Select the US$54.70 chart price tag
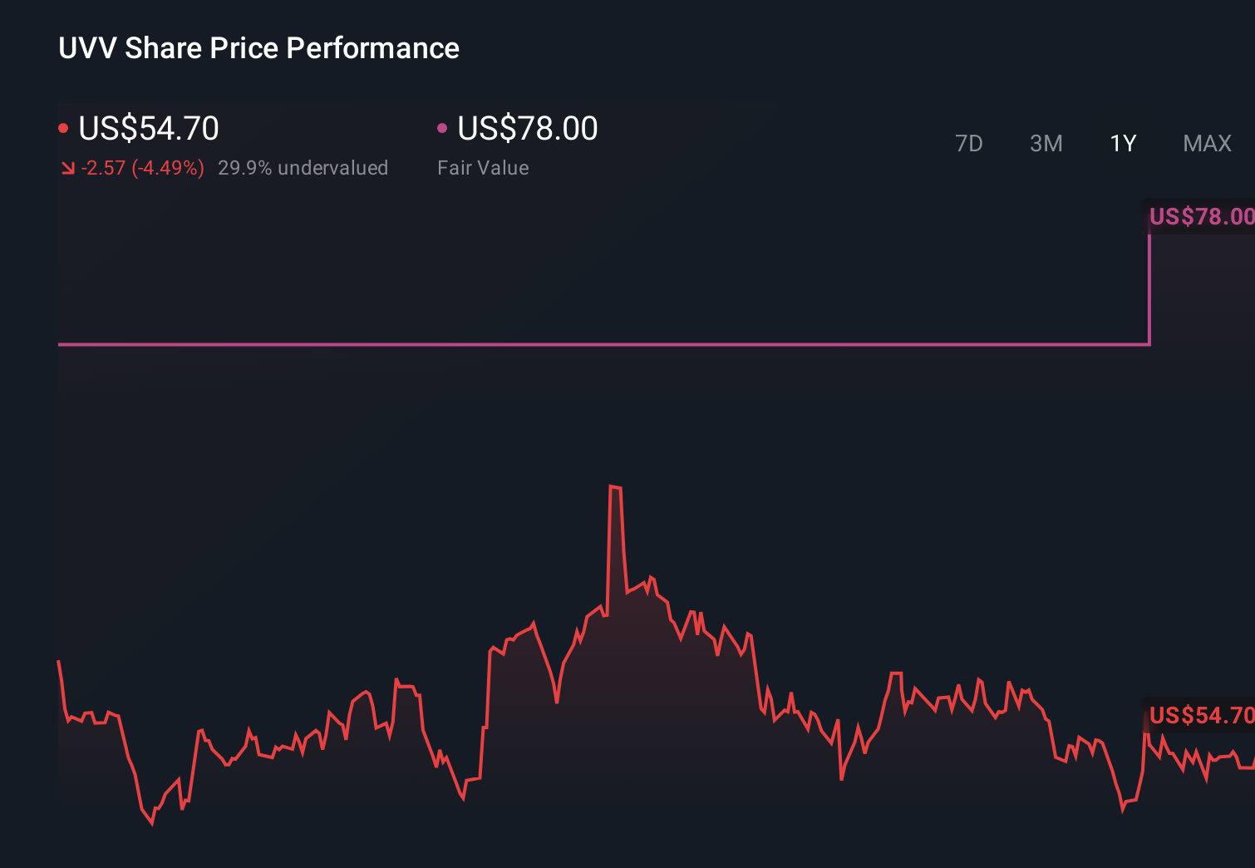This screenshot has height=868, width=1255. coord(1198,715)
